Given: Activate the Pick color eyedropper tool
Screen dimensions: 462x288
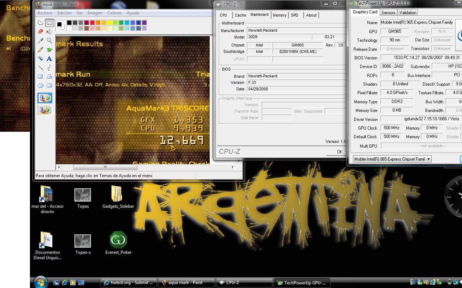Looking at the screenshot, I should pos(40,41).
